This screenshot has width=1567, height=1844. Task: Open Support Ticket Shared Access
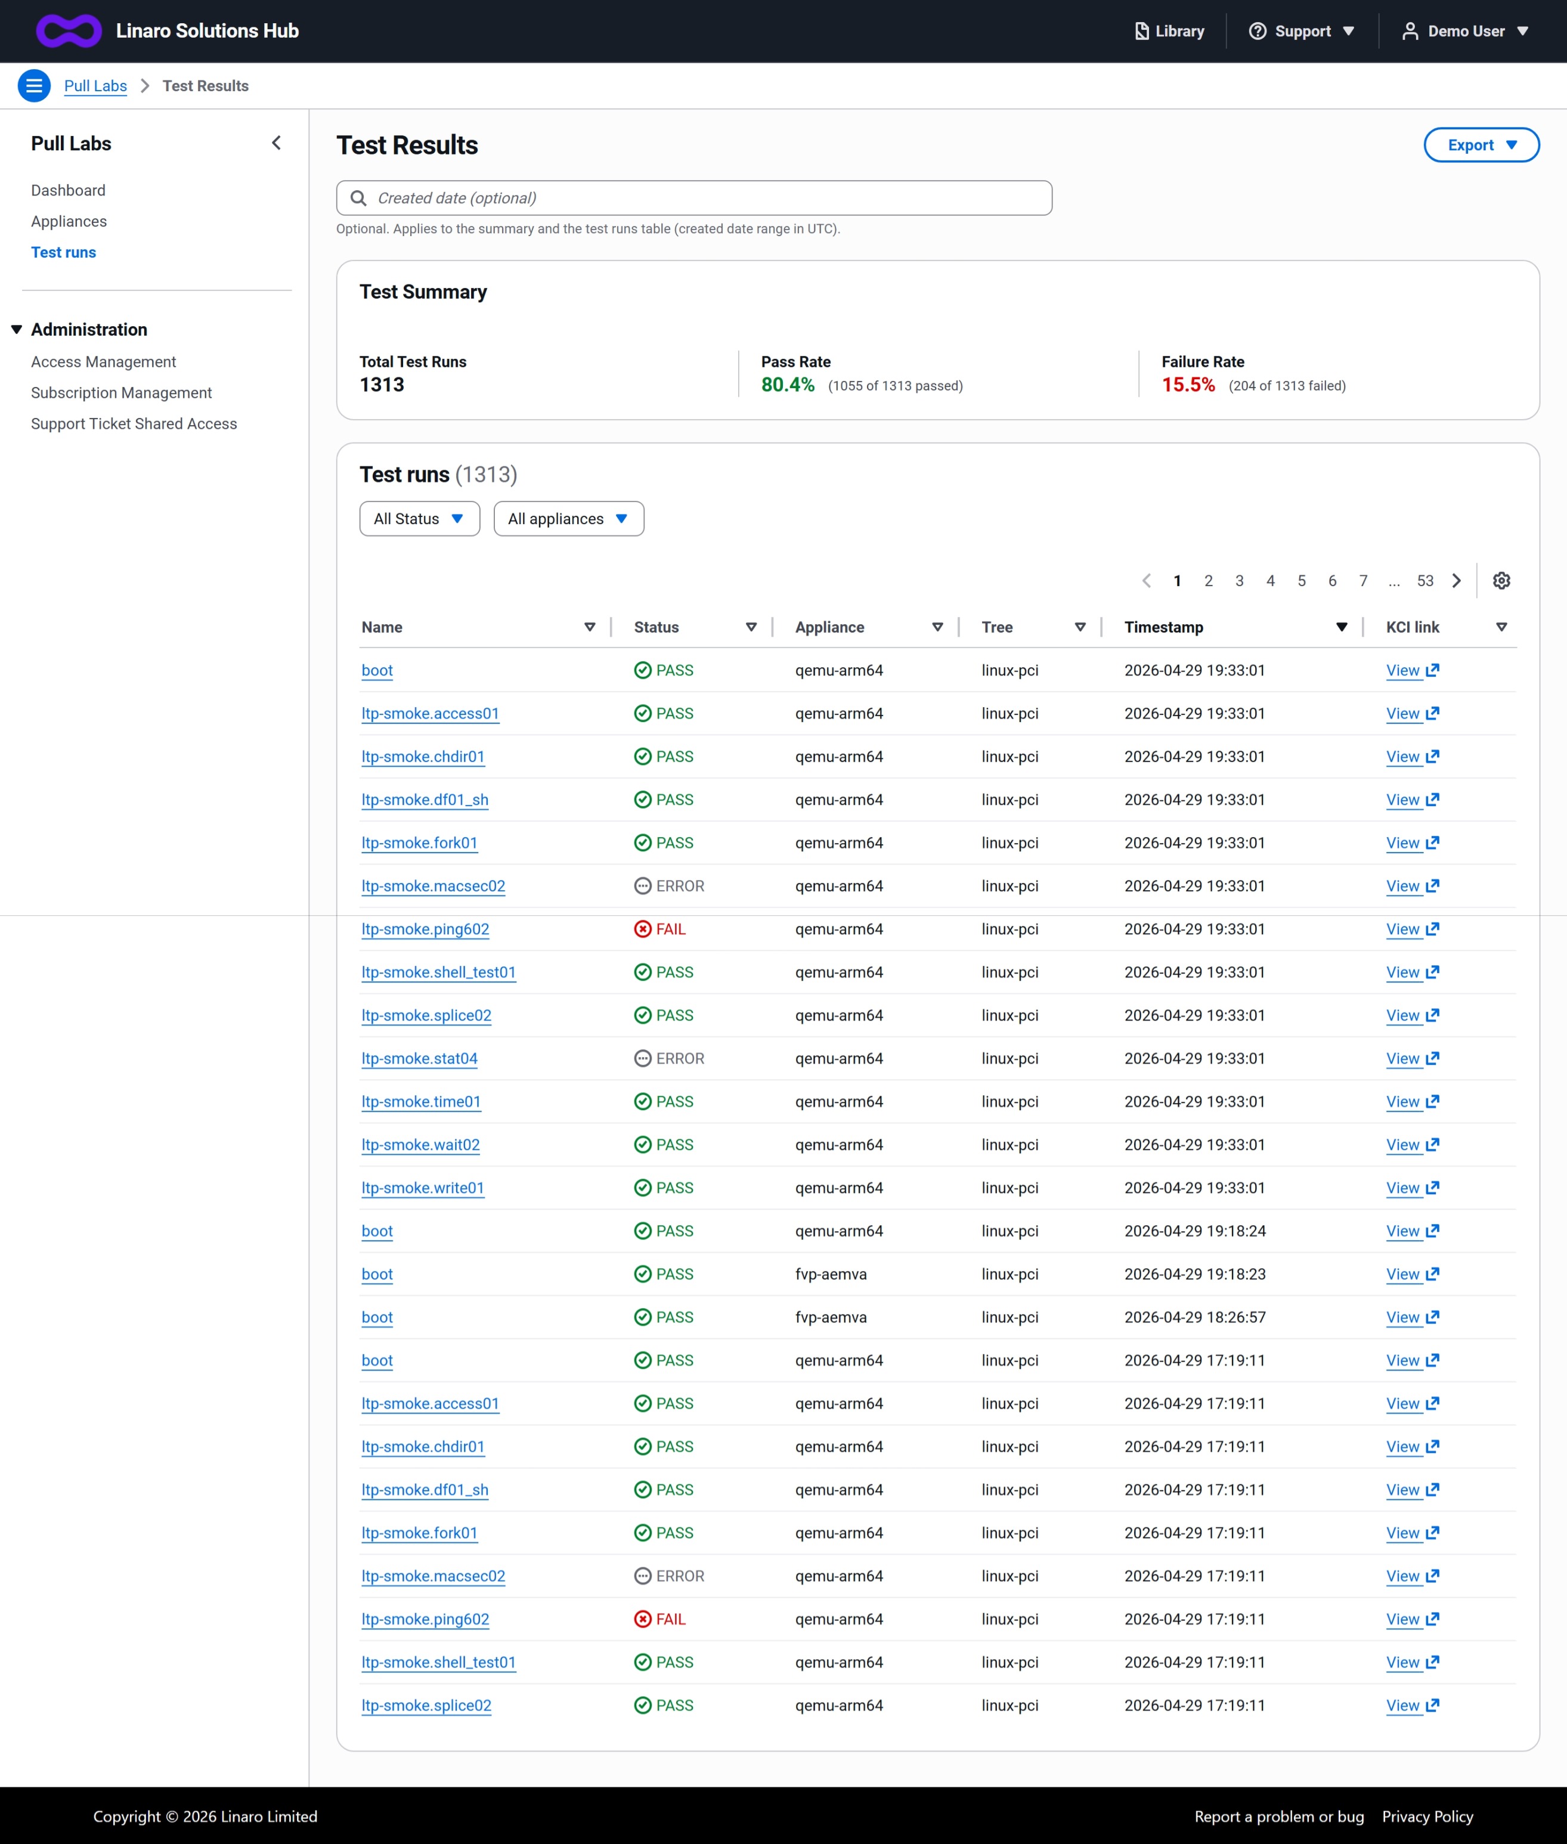tap(134, 424)
